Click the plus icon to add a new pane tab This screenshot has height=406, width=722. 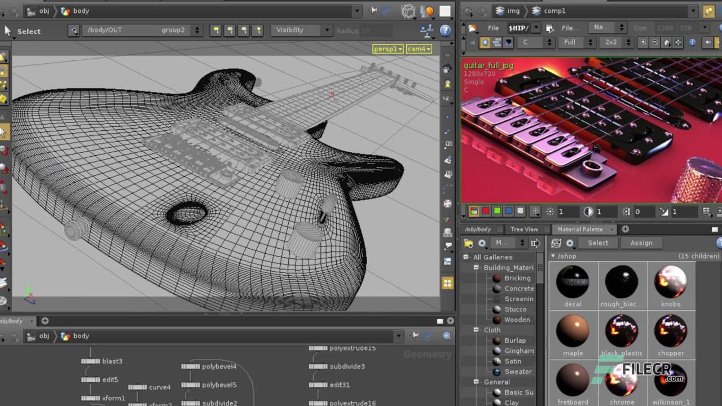click(x=625, y=229)
